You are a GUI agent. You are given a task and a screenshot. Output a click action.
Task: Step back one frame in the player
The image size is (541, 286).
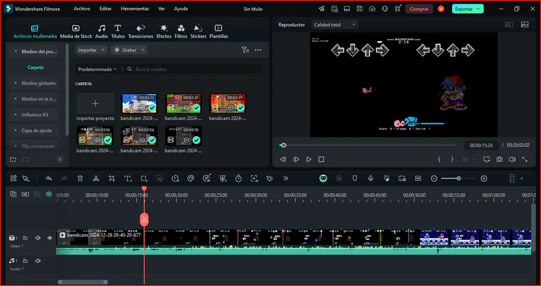coord(283,159)
